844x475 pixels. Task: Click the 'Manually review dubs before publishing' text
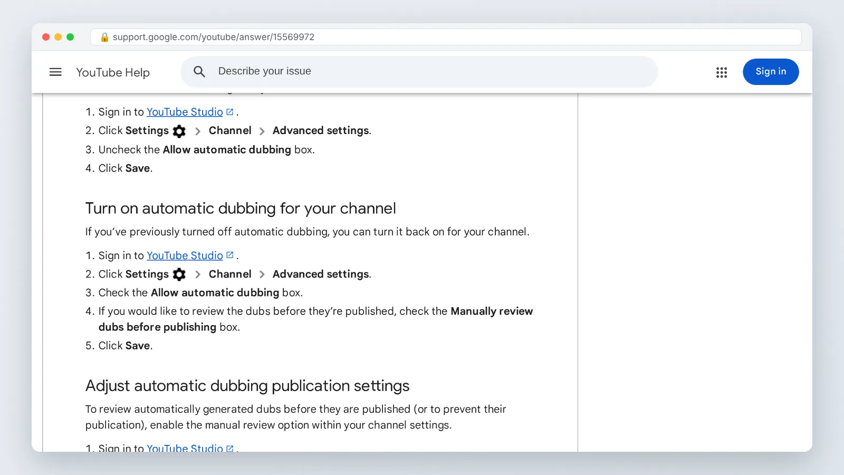pos(315,319)
